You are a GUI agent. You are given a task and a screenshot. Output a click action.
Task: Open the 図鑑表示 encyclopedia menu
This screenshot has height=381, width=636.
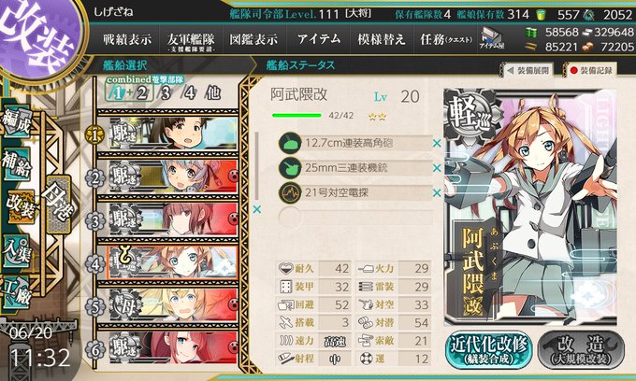(253, 39)
